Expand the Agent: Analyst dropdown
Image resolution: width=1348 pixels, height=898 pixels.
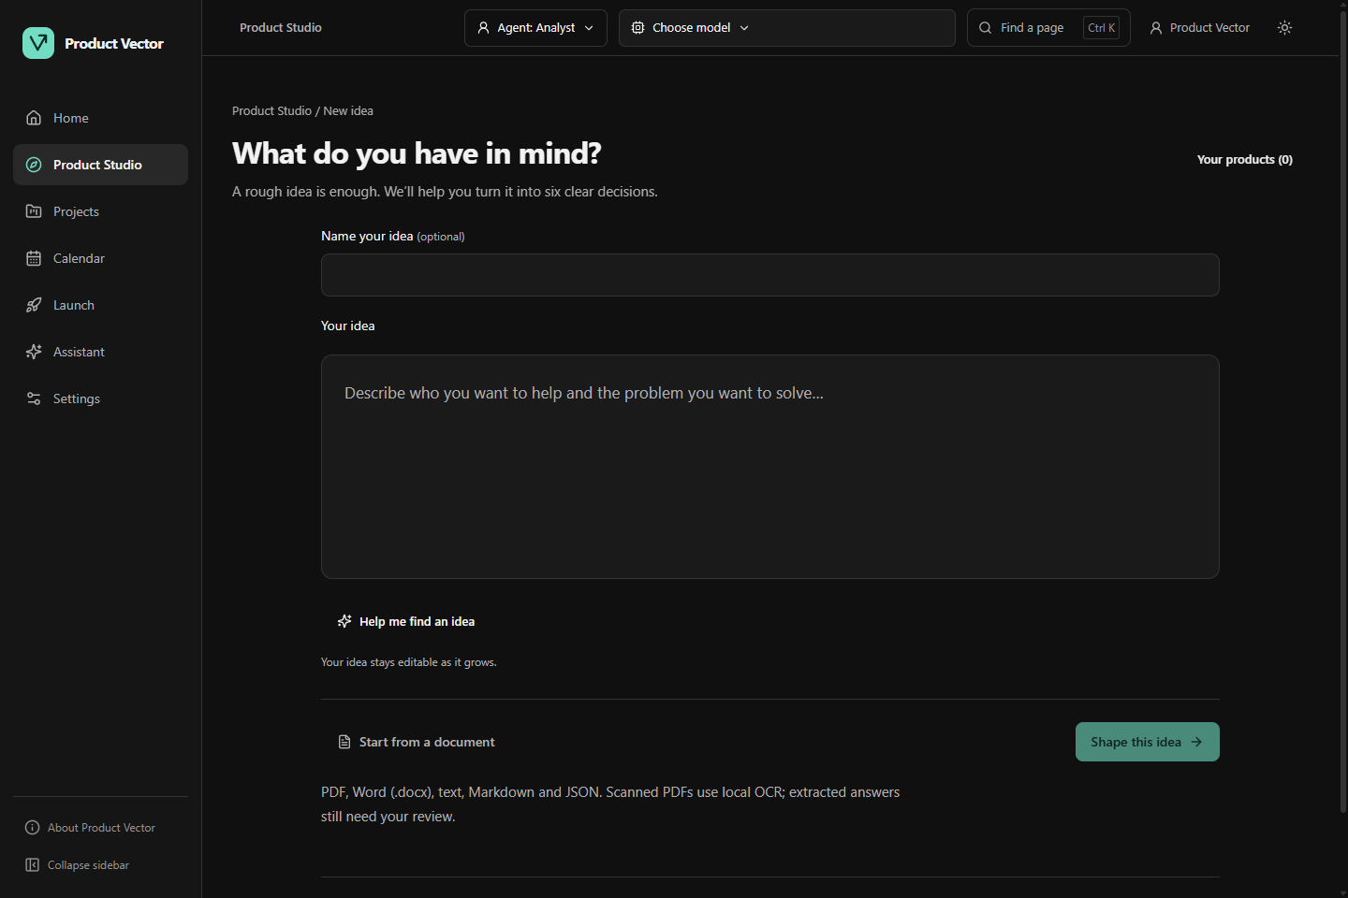[x=535, y=28]
